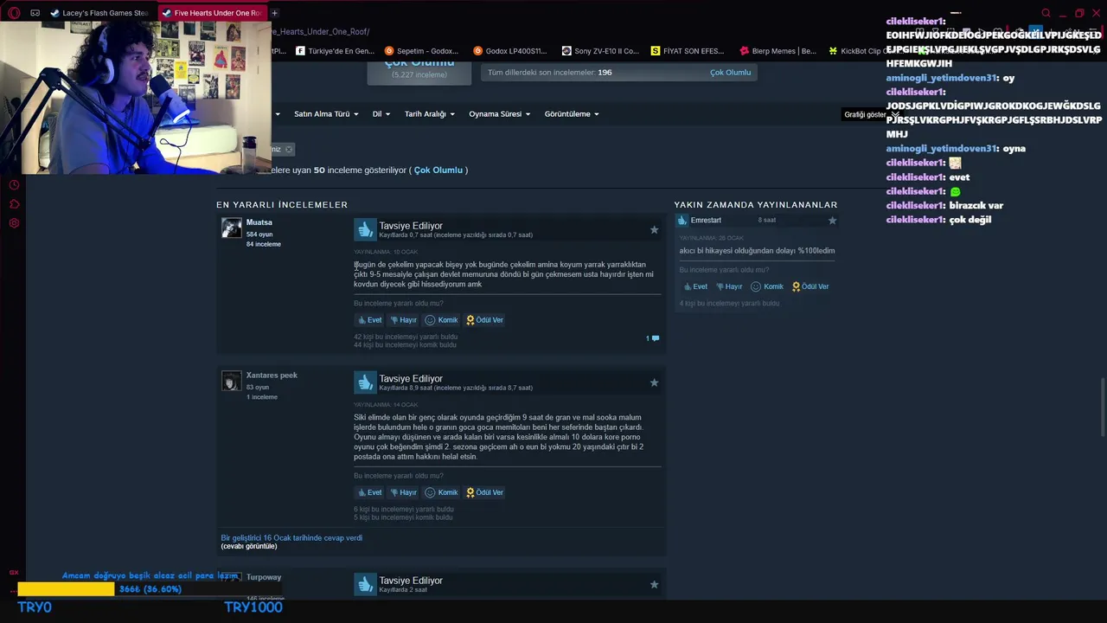Open the Sepetim - Godox bookmark
Screen dimensions: 1107x623
[x=421, y=51]
